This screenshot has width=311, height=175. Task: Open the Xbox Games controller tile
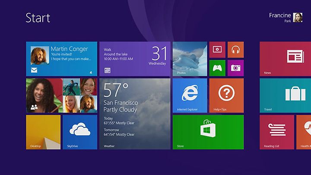pos(217,68)
